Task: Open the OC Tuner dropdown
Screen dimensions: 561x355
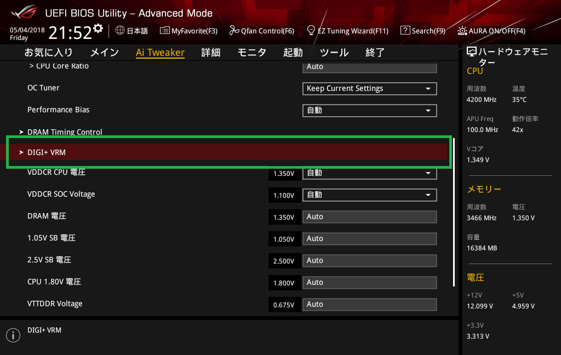Action: (x=370, y=89)
